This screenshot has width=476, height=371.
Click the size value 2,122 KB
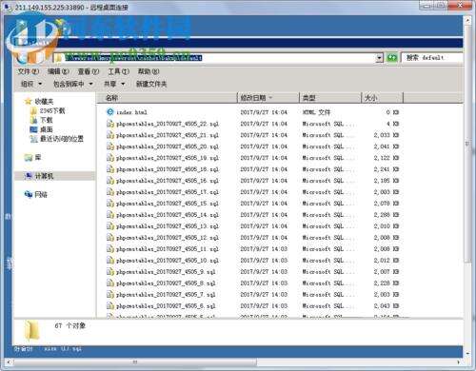click(387, 158)
